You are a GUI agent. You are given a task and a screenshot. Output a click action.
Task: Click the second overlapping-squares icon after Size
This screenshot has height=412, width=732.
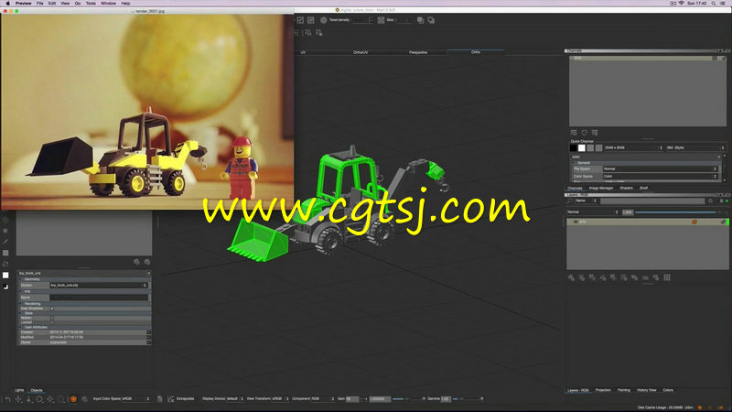point(431,20)
